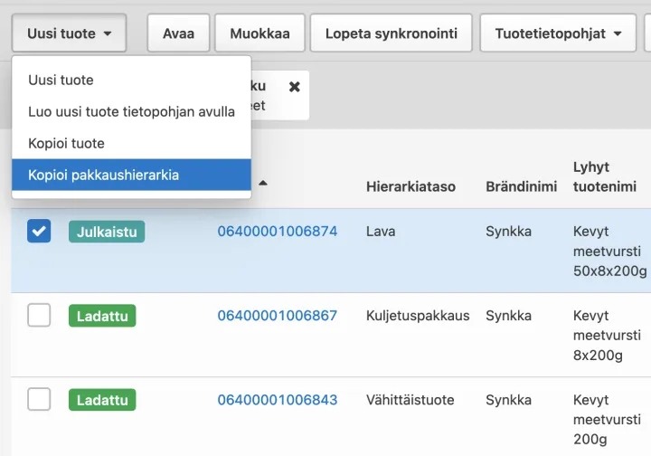Click Lopeta synkronointi button
This screenshot has width=651, height=456.
(x=391, y=33)
